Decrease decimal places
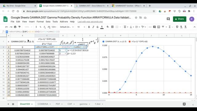Viewport: 197px width, 111px height. (x=44, y=27)
